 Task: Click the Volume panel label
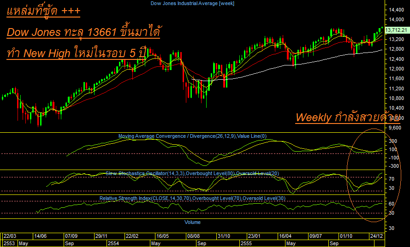coord(192,223)
